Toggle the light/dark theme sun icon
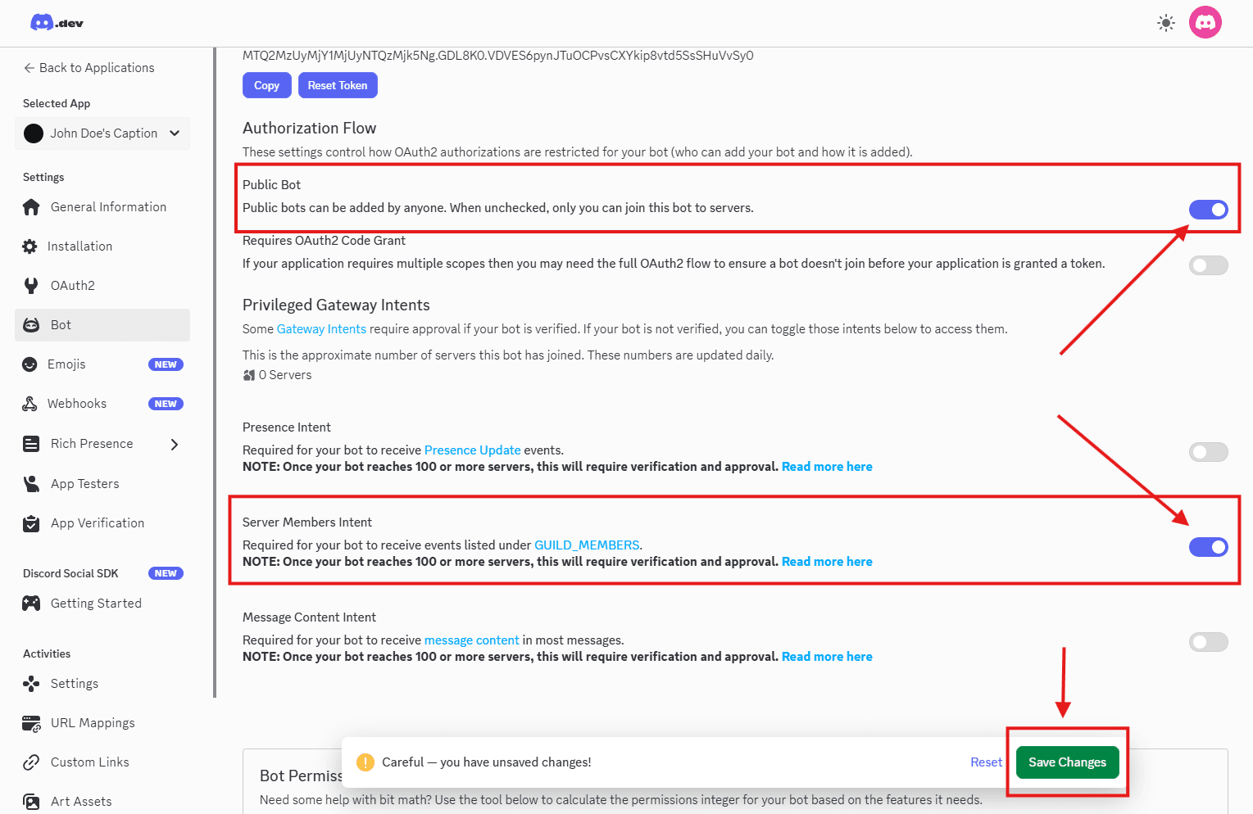The height and width of the screenshot is (814, 1253). click(x=1165, y=22)
